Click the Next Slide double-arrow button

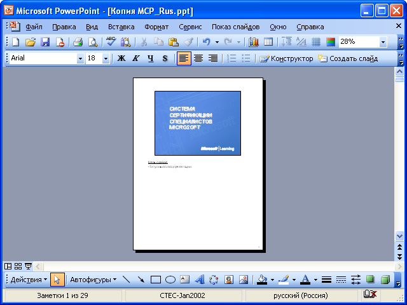click(x=400, y=257)
